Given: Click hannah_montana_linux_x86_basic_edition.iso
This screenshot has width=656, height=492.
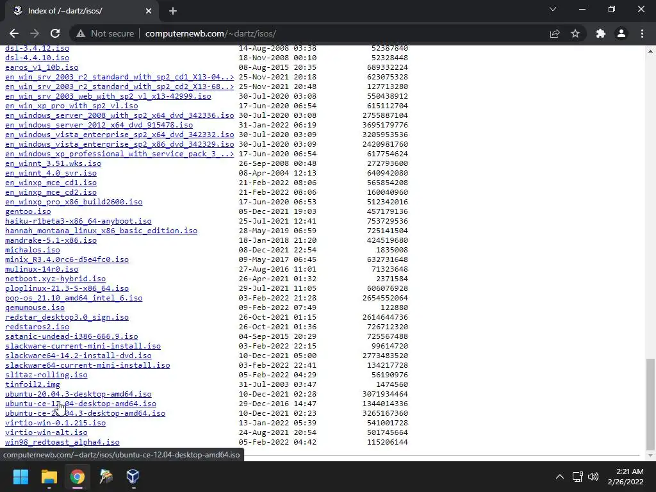Looking at the screenshot, I should tap(101, 231).
